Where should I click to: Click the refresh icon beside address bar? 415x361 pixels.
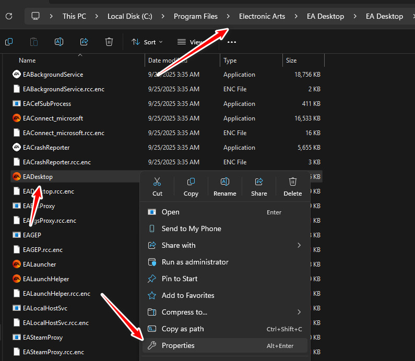(x=9, y=16)
